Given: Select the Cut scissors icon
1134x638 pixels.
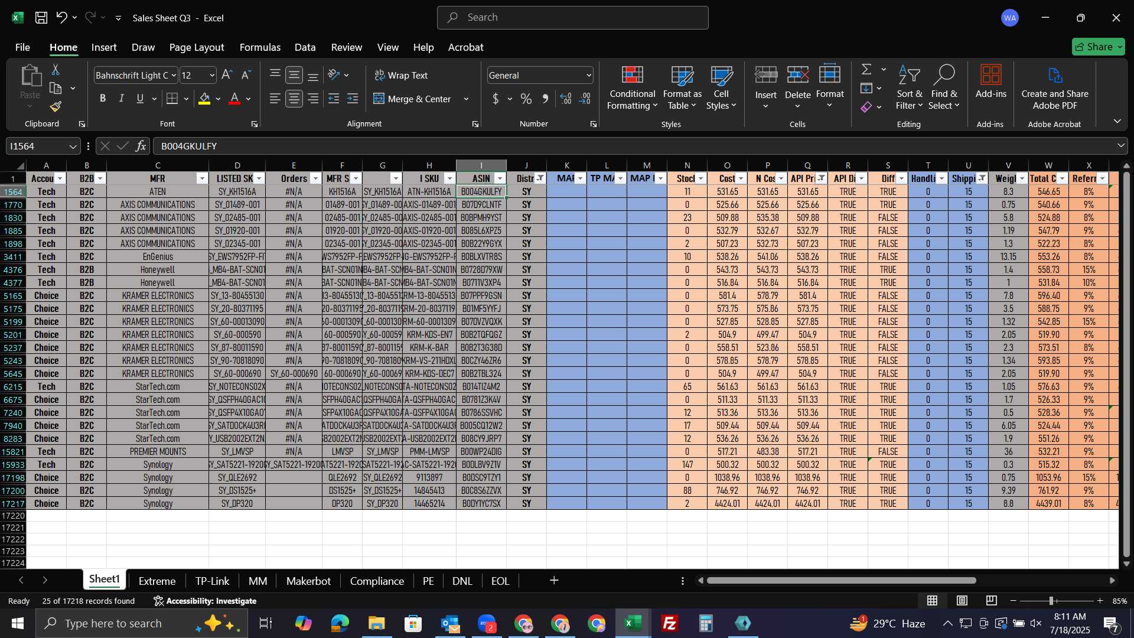Looking at the screenshot, I should [x=56, y=70].
